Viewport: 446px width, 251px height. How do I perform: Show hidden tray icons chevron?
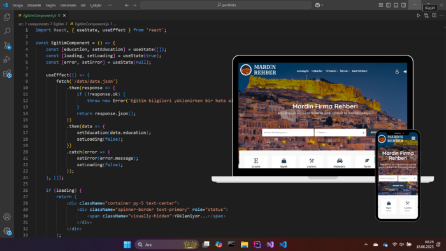(x=366, y=245)
